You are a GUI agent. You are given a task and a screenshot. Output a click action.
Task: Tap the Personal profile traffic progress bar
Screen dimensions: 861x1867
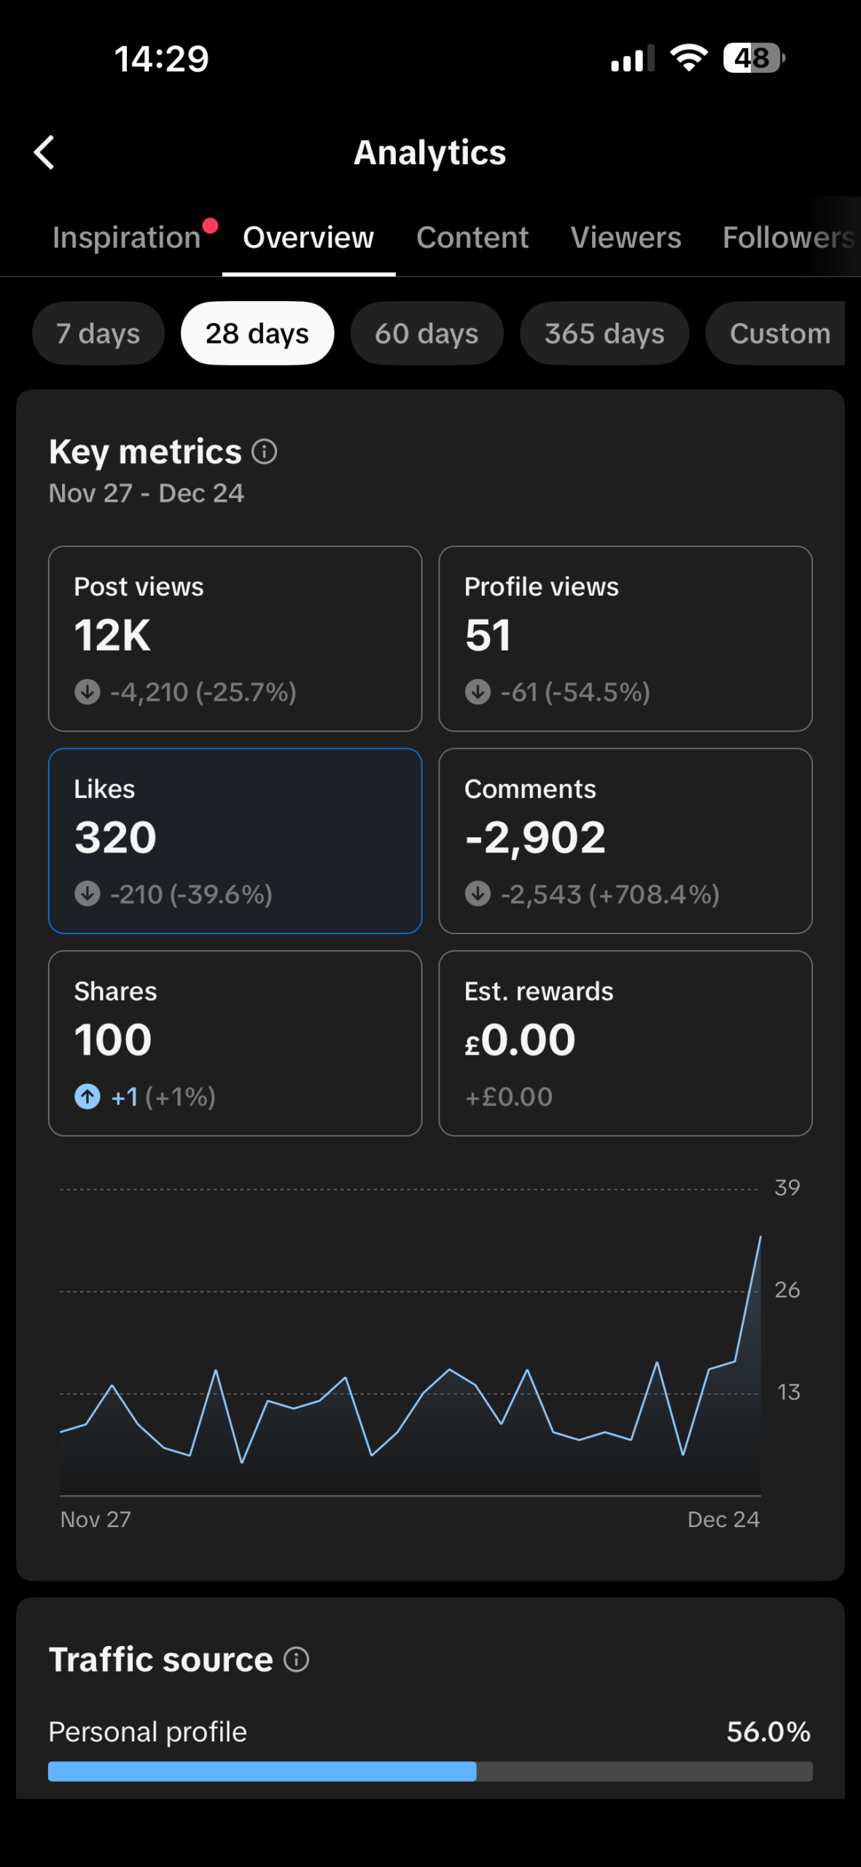430,1771
